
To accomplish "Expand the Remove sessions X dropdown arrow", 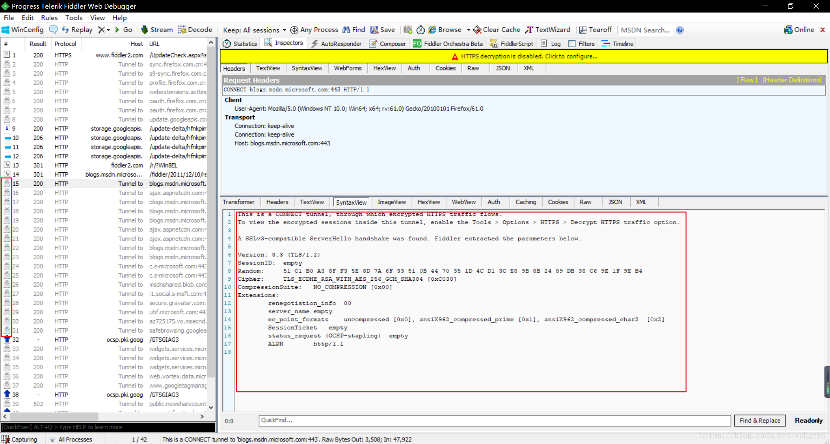I will click(x=108, y=30).
